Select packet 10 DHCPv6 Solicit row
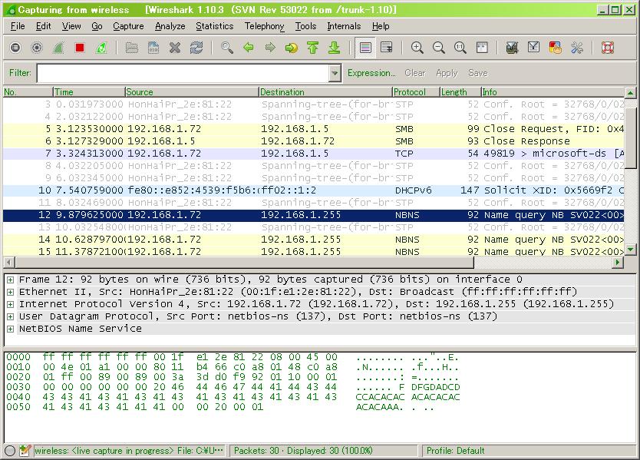Viewport: 640px width, 460px height. pyautogui.click(x=313, y=190)
